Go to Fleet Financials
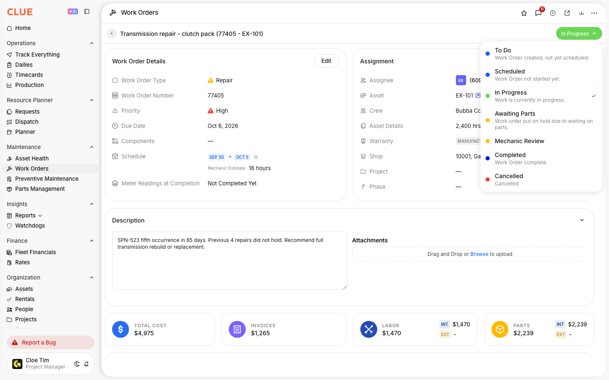609x380 pixels. (51, 252)
